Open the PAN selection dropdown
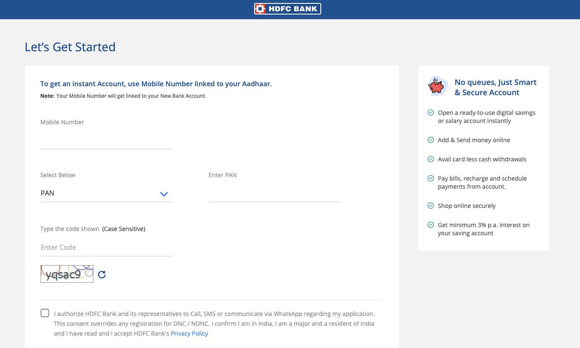580x348 pixels. pyautogui.click(x=106, y=193)
